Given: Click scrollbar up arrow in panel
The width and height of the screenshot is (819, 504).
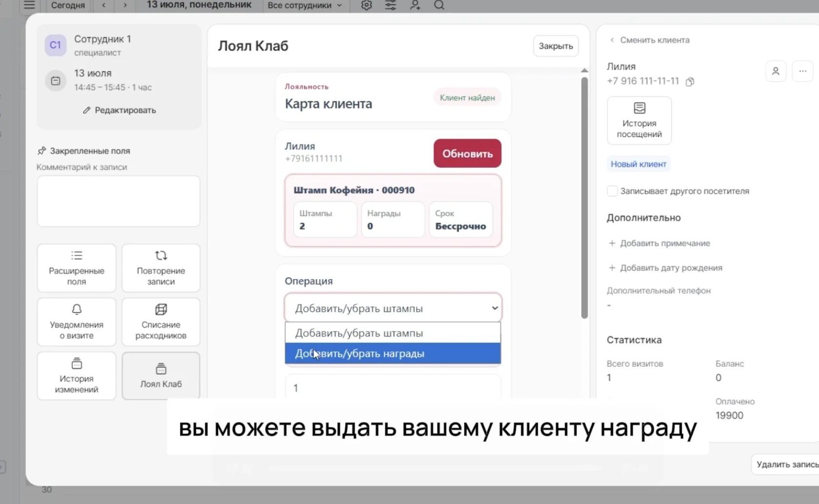Looking at the screenshot, I should [x=585, y=71].
